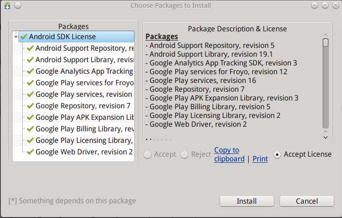342x218 pixels.
Task: Click the checkmark icon for Google Analytics App Tracking
Action: tap(30, 71)
